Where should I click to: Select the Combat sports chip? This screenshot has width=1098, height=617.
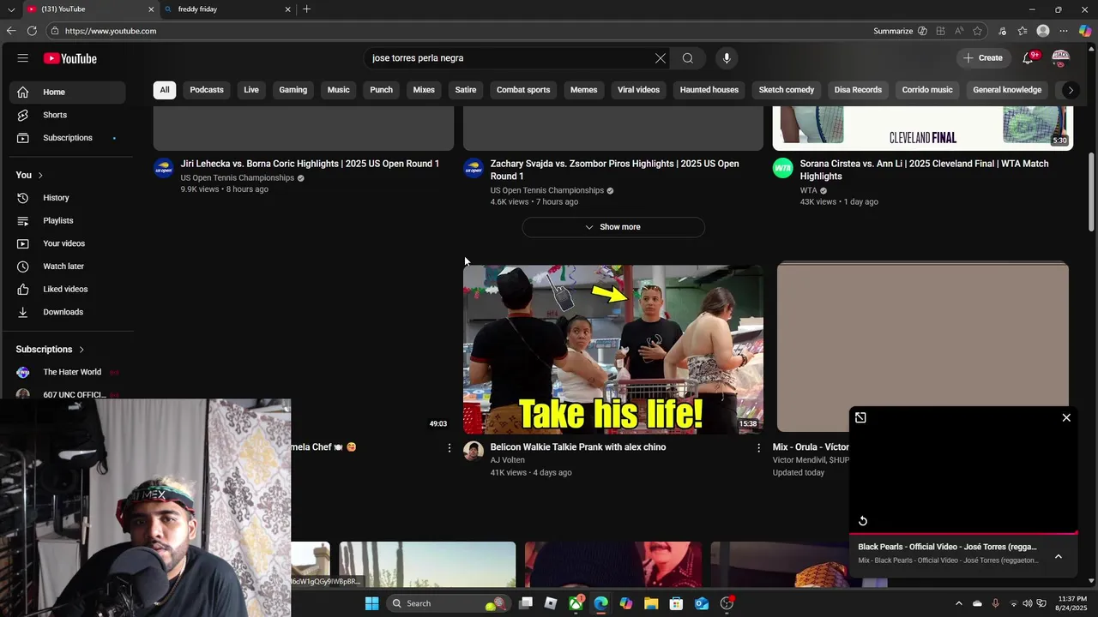click(523, 90)
